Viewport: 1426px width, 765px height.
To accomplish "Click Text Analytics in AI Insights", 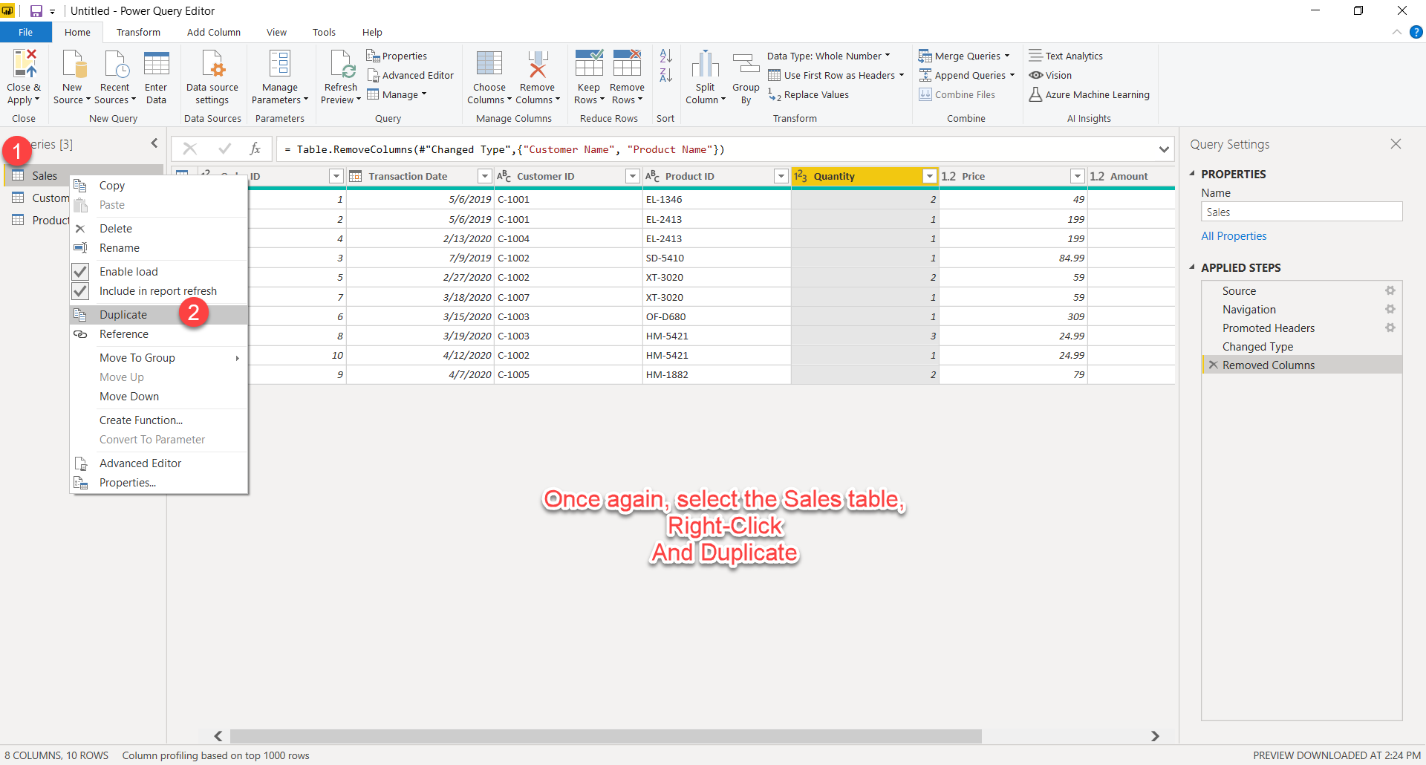I will tap(1066, 56).
